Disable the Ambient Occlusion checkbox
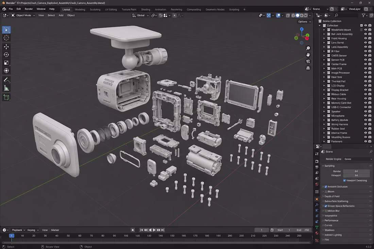The image size is (374, 249). (326, 186)
